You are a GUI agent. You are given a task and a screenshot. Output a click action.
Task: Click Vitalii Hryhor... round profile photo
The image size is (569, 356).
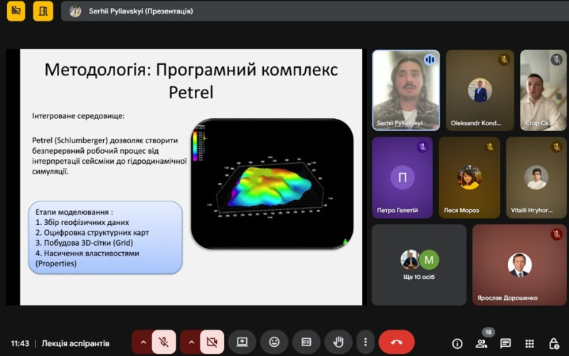tap(536, 177)
